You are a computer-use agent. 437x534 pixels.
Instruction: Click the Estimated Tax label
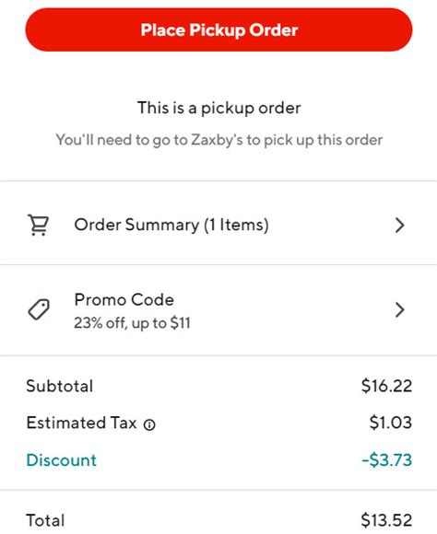point(81,423)
